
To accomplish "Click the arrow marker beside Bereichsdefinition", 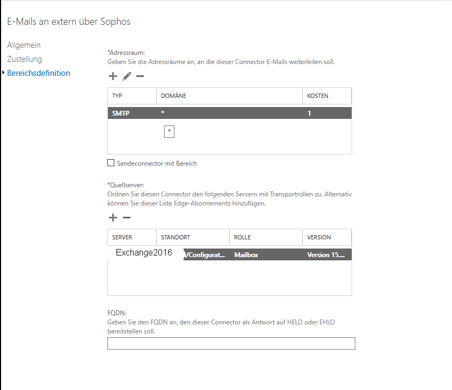I will (3, 73).
